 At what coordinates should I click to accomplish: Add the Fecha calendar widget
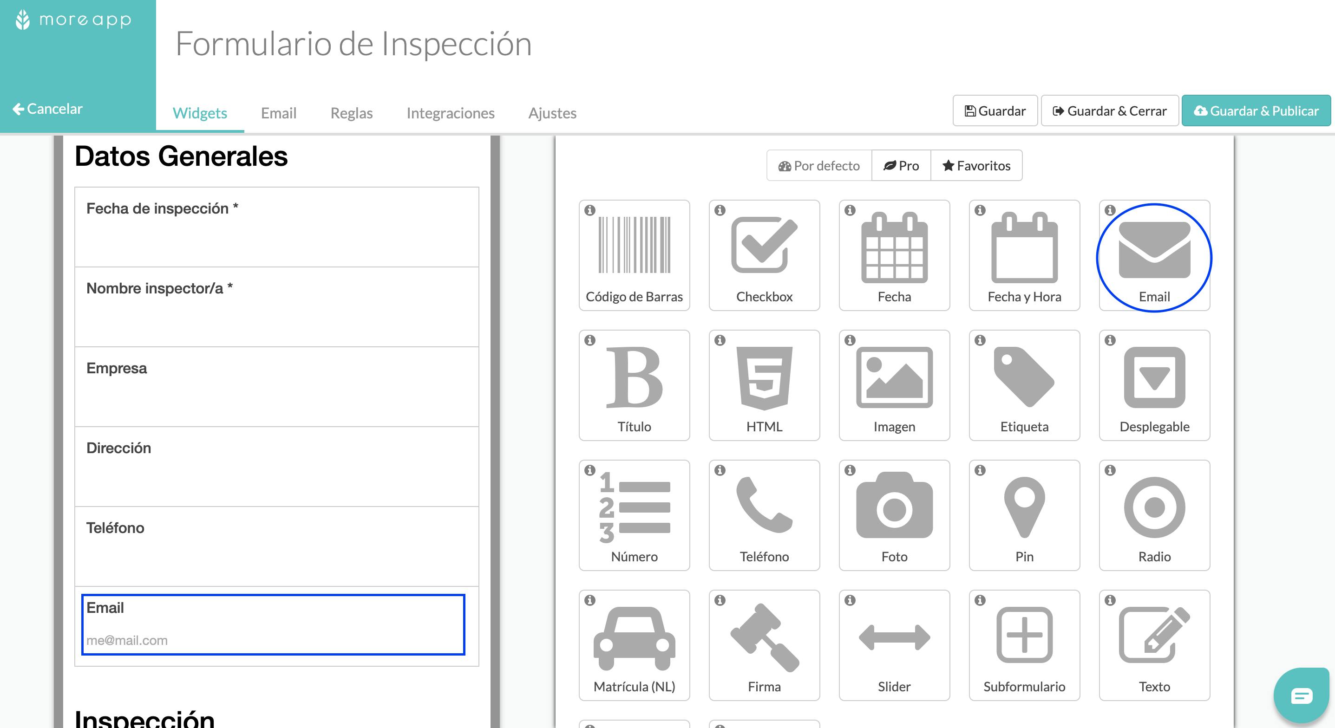(895, 255)
